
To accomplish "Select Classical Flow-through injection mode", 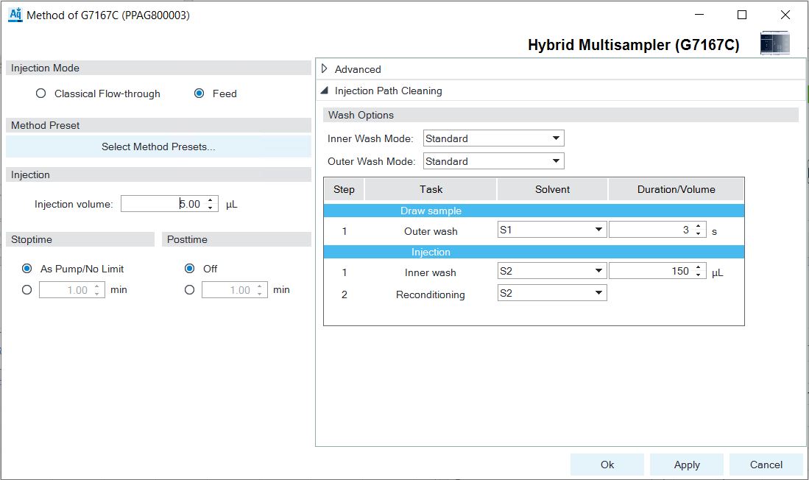I will (41, 93).
